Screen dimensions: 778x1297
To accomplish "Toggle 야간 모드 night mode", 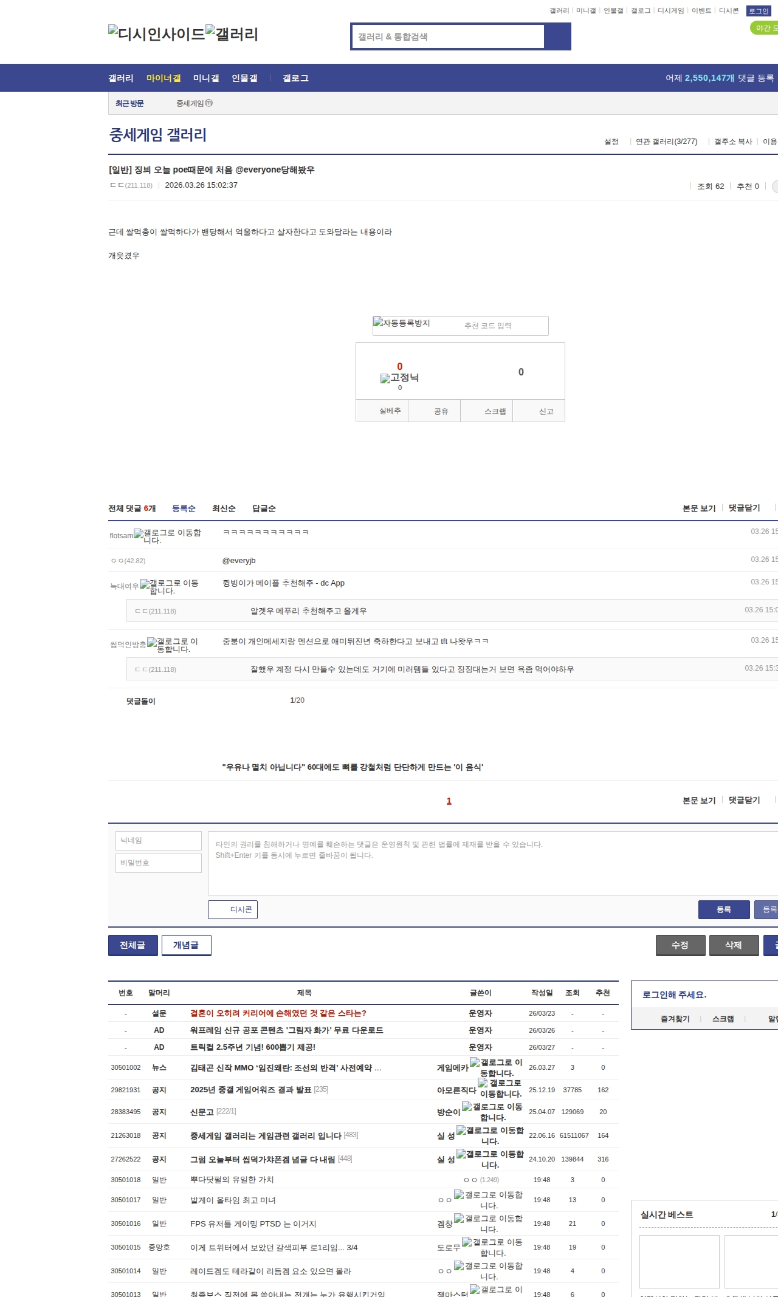I will pos(764,28).
